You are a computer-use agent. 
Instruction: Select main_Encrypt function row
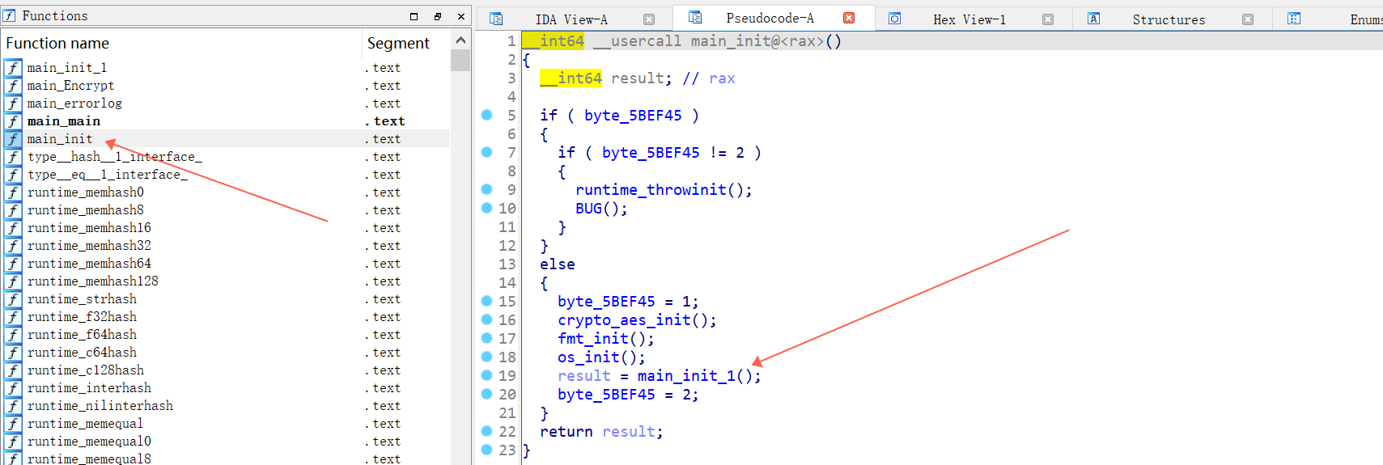point(226,86)
